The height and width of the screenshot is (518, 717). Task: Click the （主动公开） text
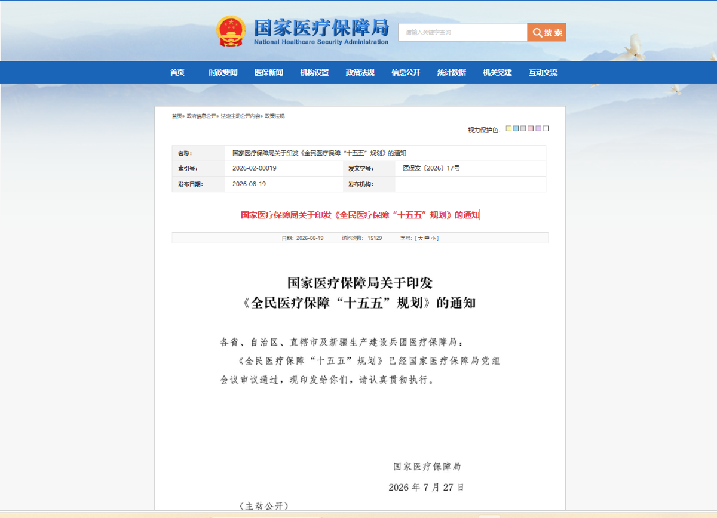[263, 506]
